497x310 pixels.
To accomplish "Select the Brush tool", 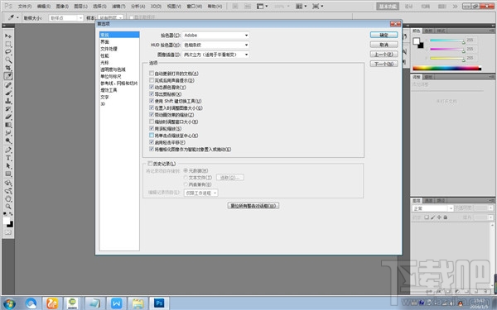I will click(x=8, y=93).
